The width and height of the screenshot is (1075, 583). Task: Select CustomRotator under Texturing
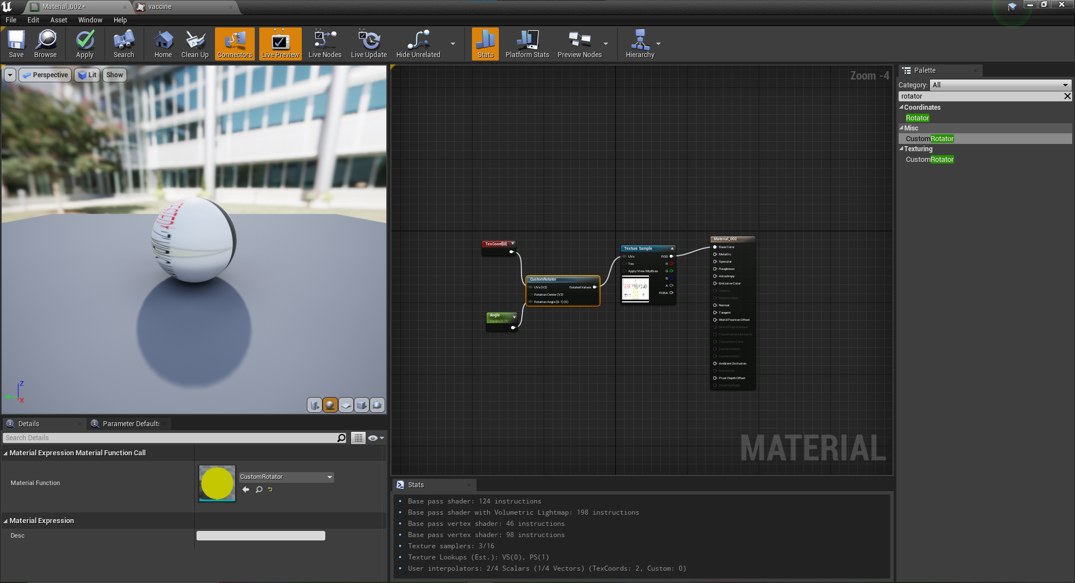929,160
